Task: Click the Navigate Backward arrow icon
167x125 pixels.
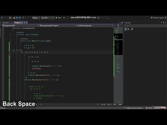Action: click(x=2, y=18)
